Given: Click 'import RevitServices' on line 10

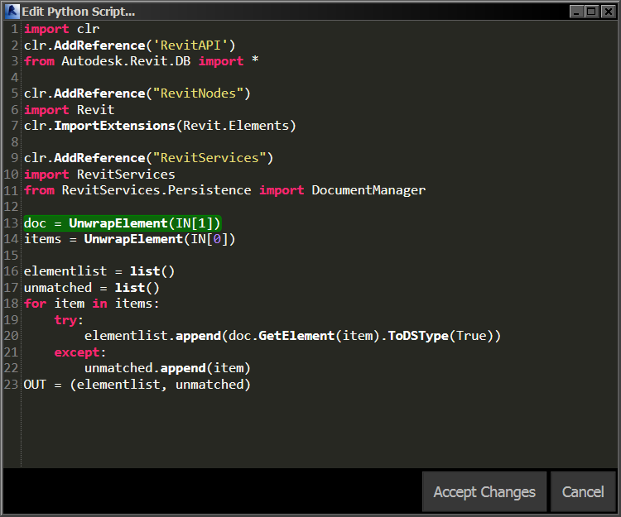Looking at the screenshot, I should (x=99, y=175).
